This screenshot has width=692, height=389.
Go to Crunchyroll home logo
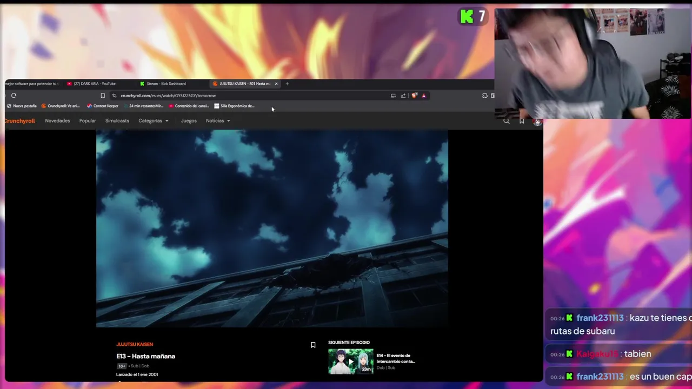[19, 121]
